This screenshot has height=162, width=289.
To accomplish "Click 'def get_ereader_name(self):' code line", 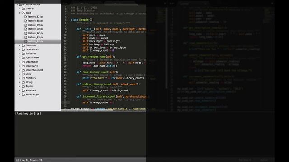I will point(96,57).
